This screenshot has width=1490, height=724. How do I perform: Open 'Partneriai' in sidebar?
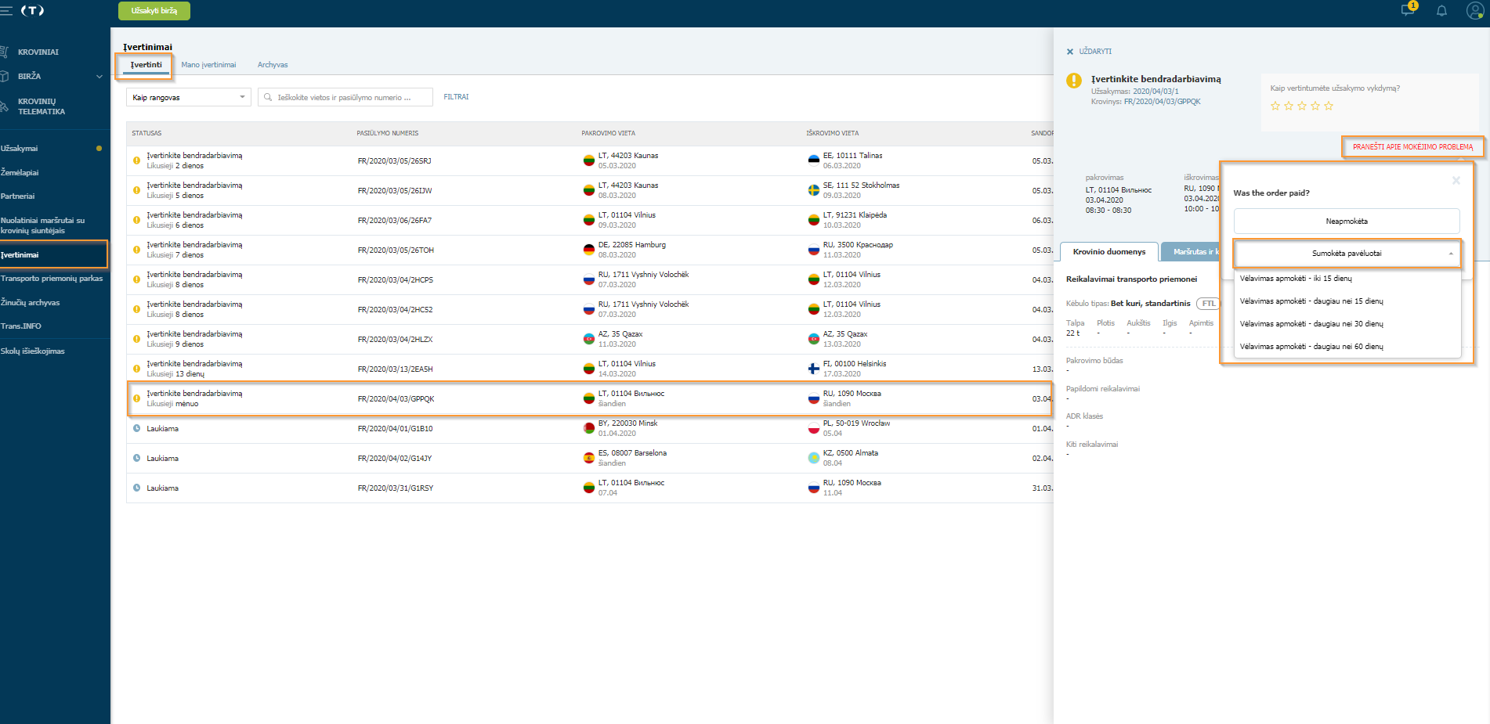coord(18,196)
